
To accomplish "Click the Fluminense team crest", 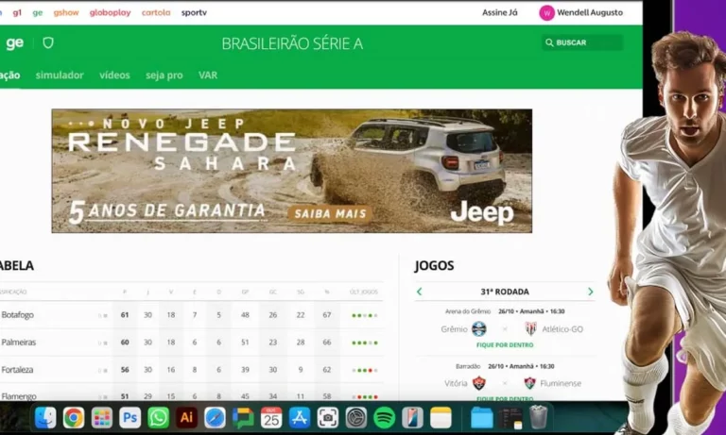I will [529, 383].
